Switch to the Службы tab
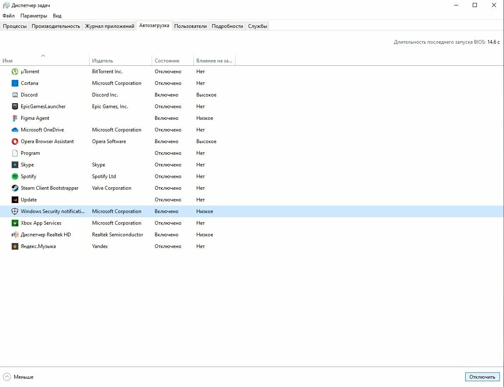504x387 pixels. point(258,26)
